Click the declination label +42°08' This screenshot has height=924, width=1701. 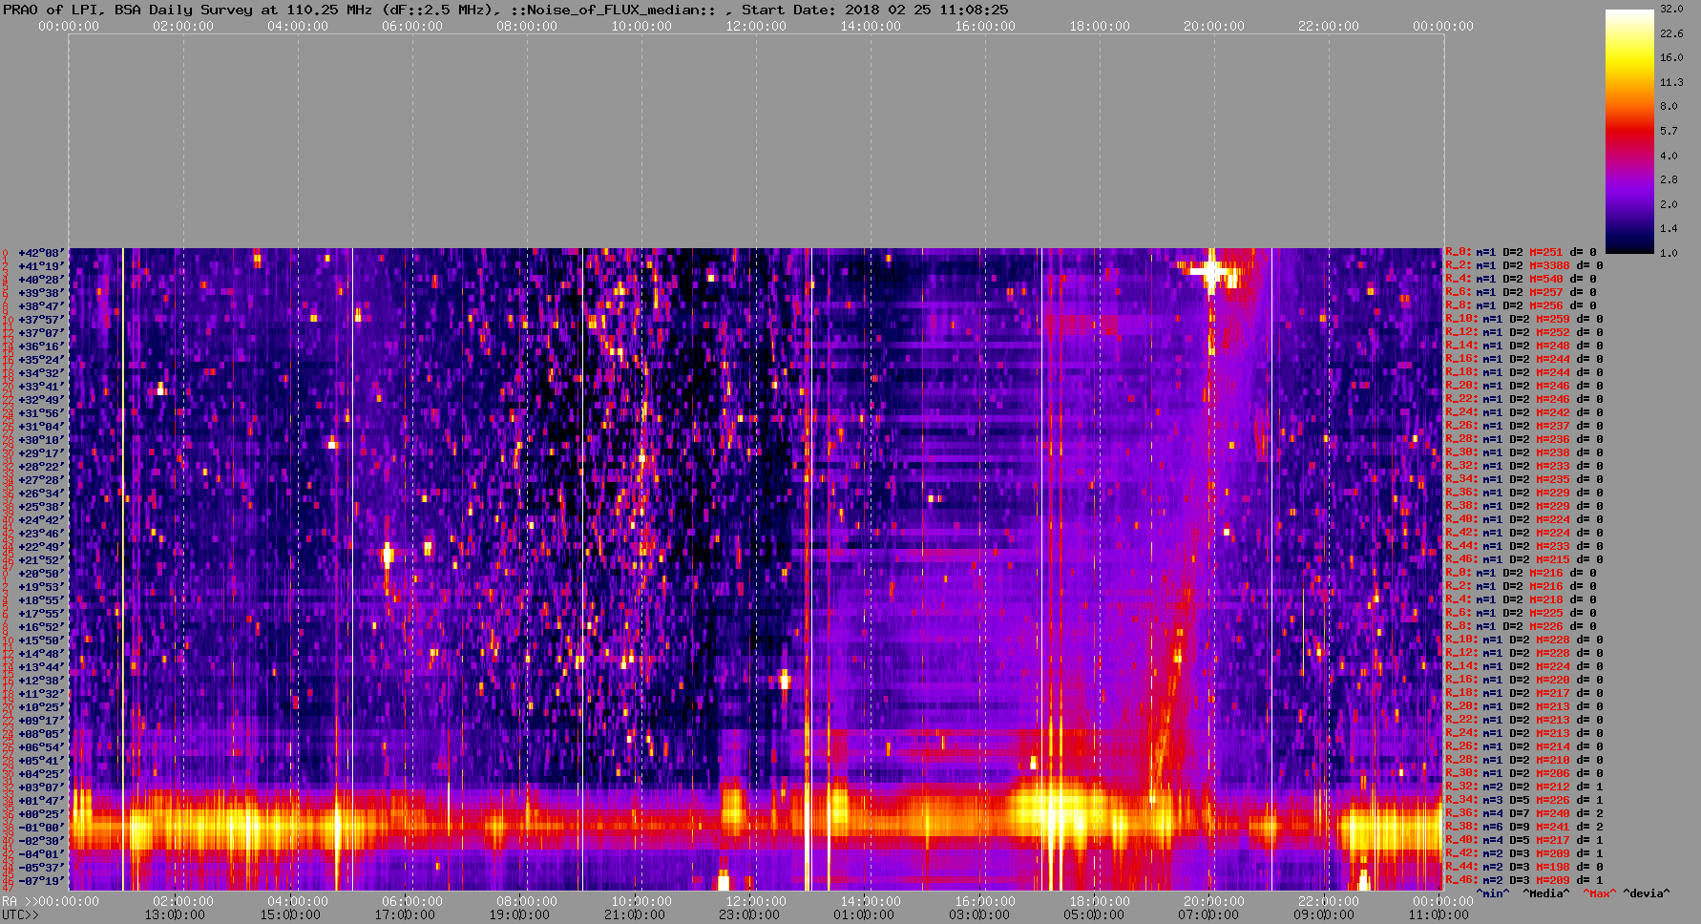pyautogui.click(x=41, y=253)
